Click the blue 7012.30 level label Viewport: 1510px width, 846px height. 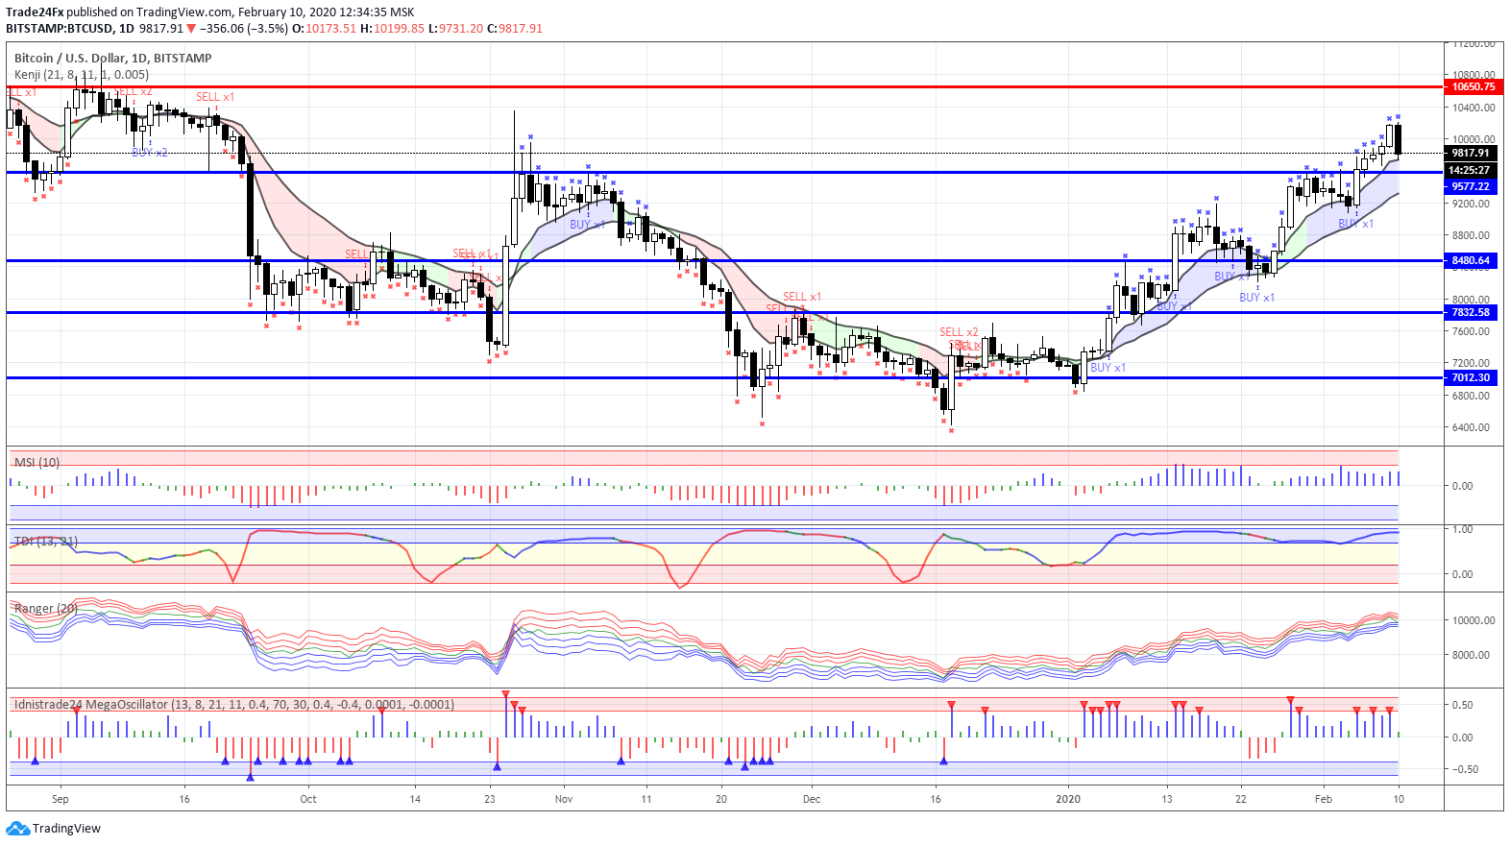(x=1471, y=377)
